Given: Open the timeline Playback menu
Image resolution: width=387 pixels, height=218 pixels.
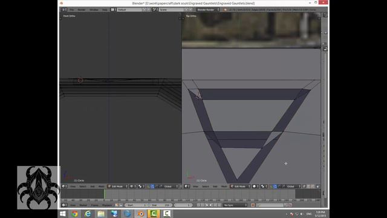Looking at the screenshot, I should tap(107, 205).
